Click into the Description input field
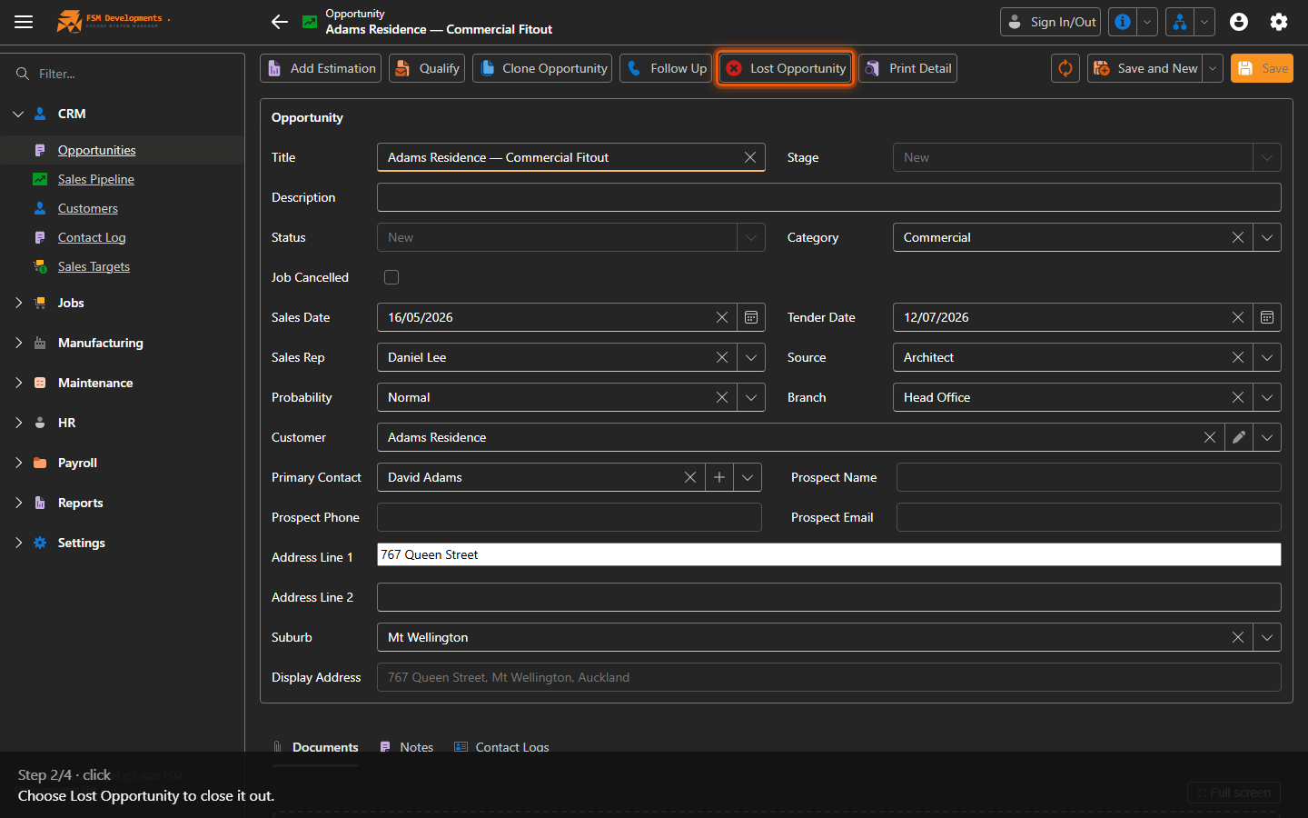 (x=829, y=197)
